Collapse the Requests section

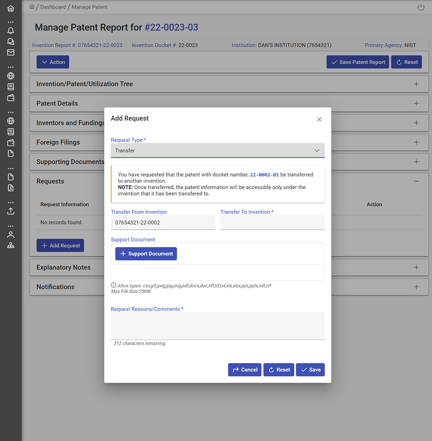pyautogui.click(x=416, y=181)
